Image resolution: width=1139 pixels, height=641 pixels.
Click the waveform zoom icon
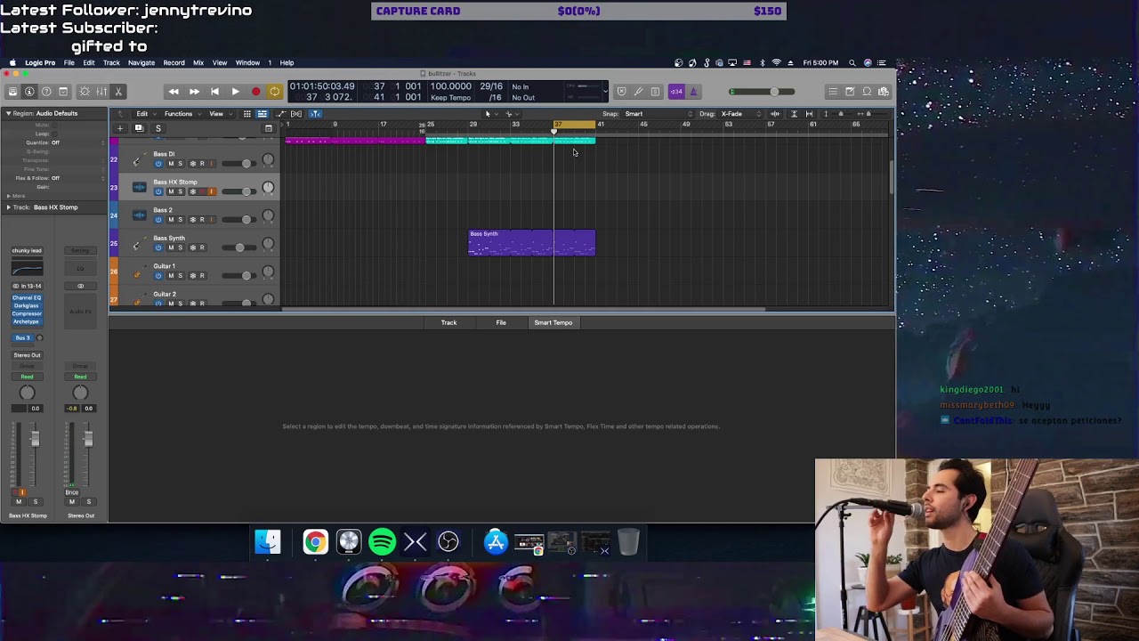(775, 114)
